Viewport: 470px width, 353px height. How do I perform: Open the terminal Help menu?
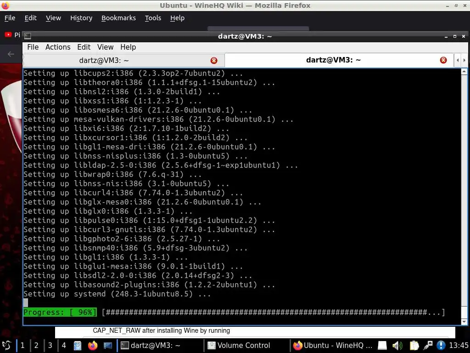tap(128, 47)
